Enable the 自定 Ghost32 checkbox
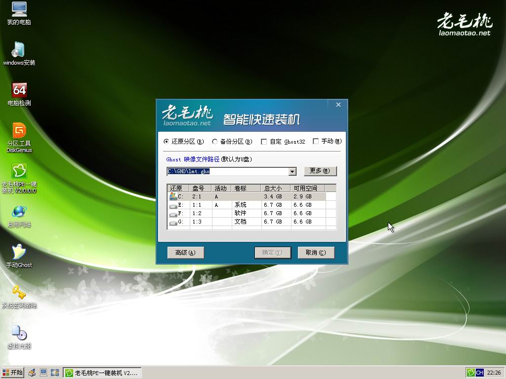 coord(264,142)
